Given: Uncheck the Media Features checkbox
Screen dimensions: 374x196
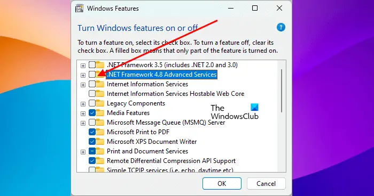Looking at the screenshot, I should [92, 113].
